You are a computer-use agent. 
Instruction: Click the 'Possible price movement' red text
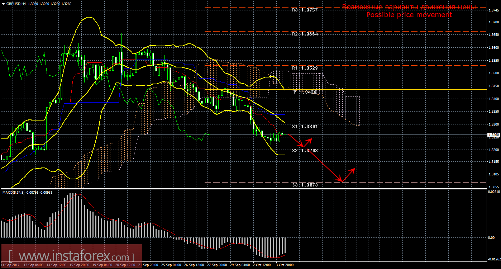[x=409, y=15]
